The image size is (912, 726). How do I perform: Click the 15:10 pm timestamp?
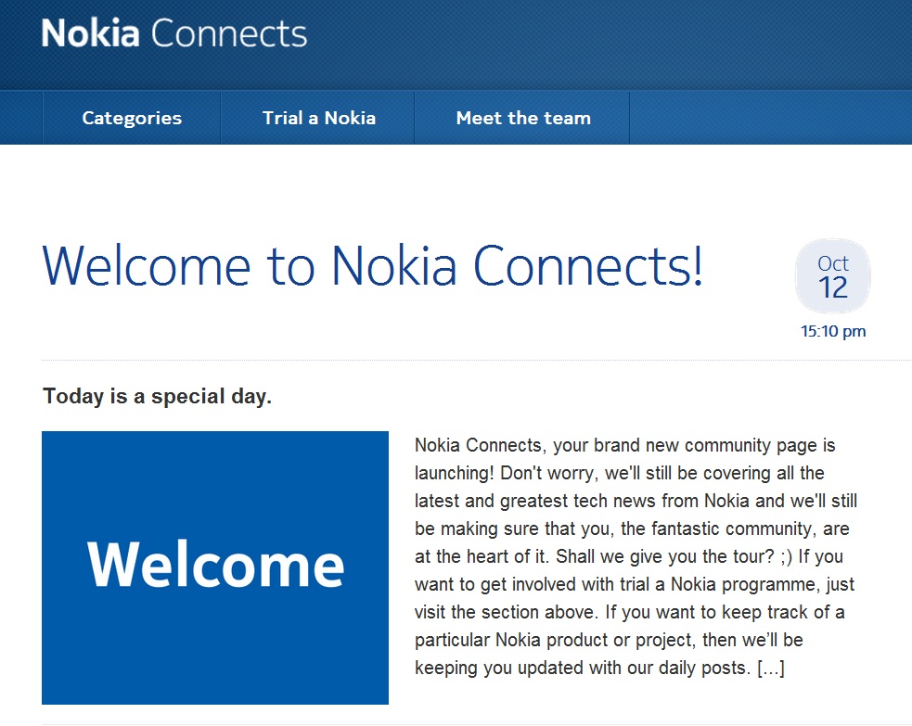[x=832, y=331]
